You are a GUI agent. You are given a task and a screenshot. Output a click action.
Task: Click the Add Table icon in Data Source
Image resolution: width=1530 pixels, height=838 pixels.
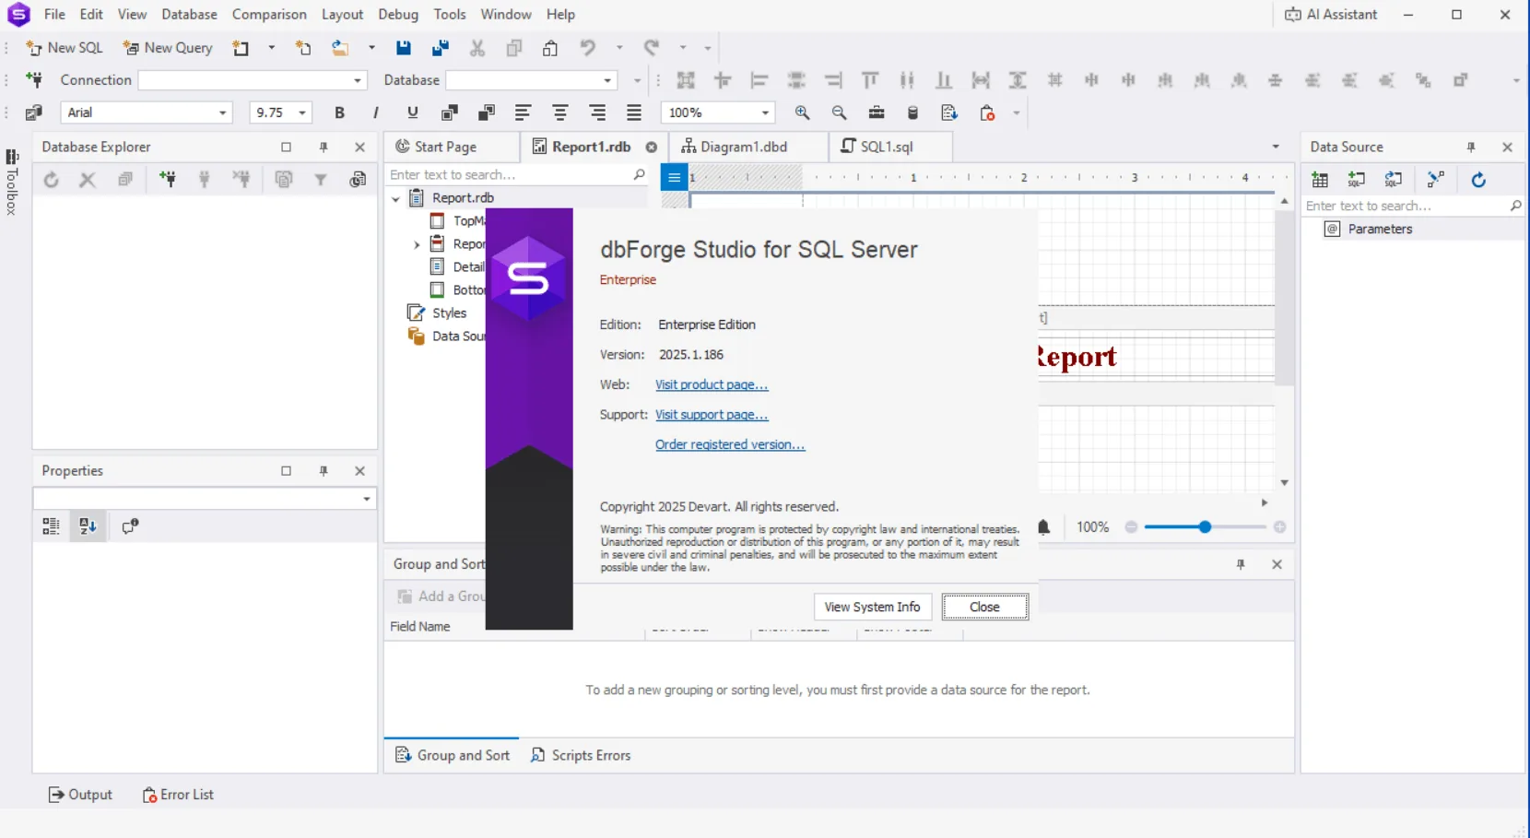(1320, 180)
